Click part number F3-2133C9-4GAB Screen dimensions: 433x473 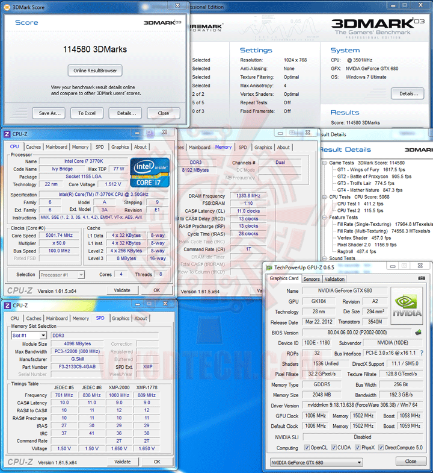point(78,366)
